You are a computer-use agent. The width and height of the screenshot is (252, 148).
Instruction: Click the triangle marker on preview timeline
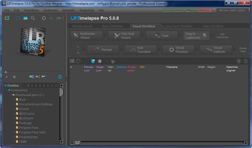(x=6, y=72)
